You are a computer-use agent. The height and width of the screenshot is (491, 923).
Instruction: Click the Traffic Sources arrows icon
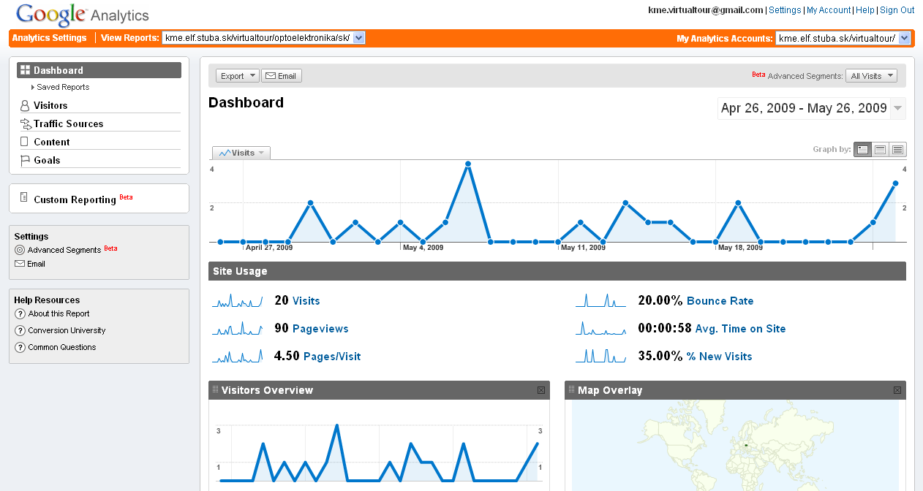(26, 124)
